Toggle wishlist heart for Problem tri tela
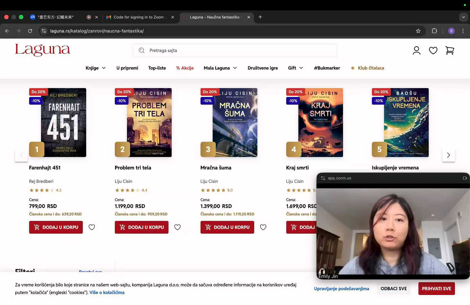 click(x=177, y=227)
